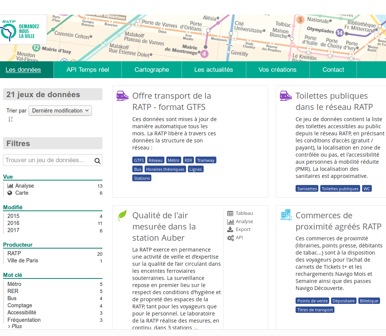
Task: Click the GTFS tag
Action: pos(139,160)
